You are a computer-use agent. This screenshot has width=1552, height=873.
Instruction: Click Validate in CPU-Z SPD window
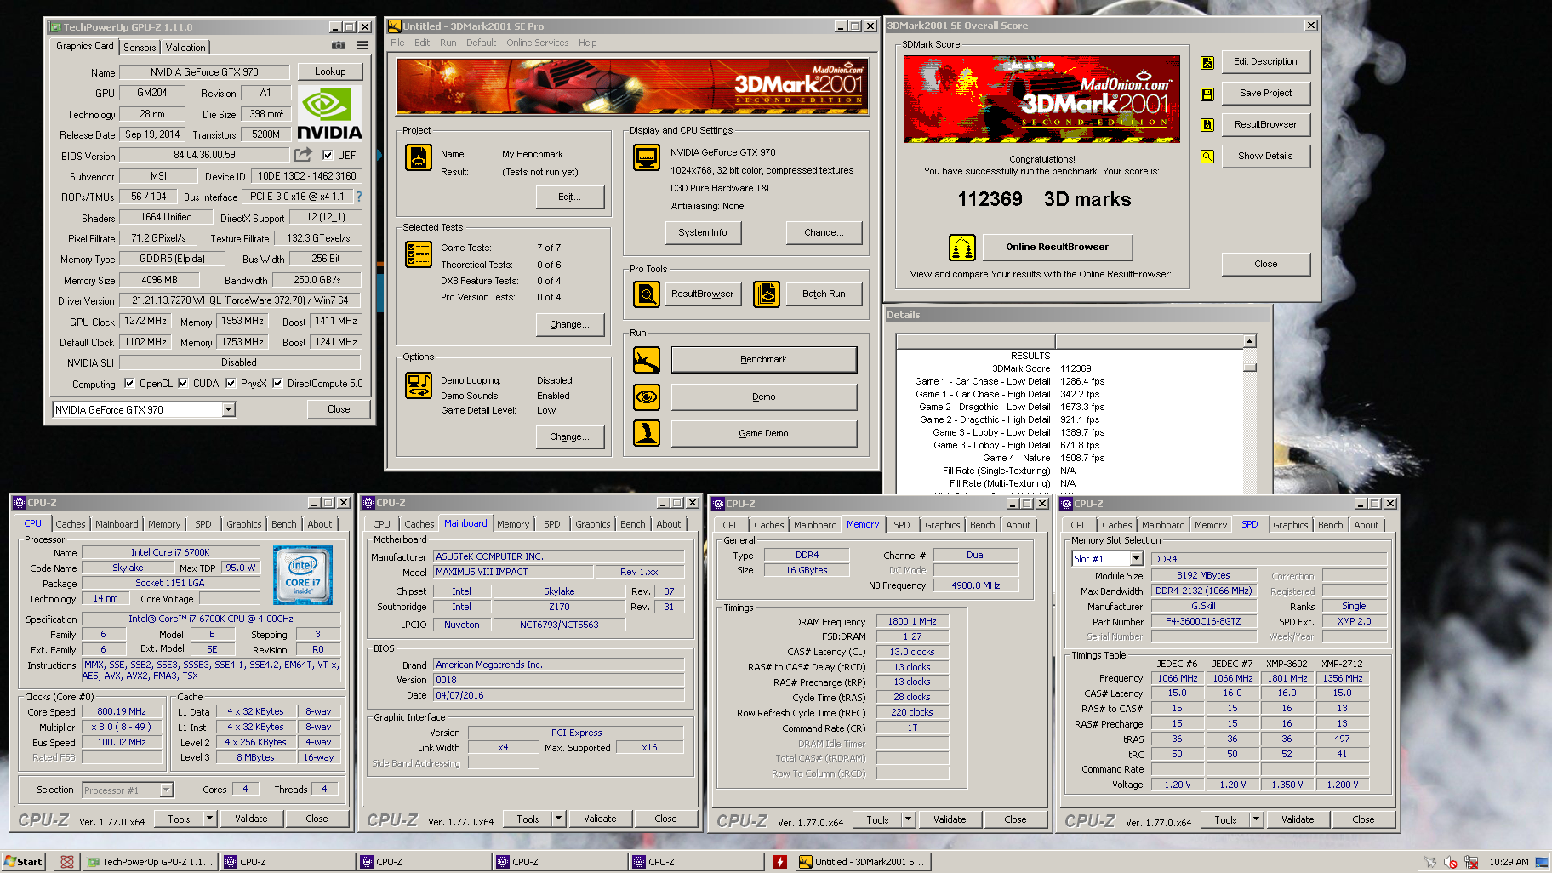(x=1298, y=820)
